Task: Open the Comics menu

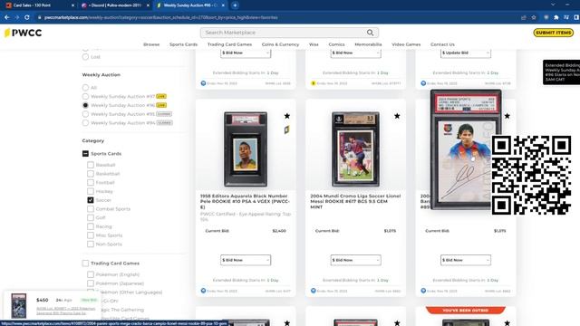Action: tap(336, 44)
